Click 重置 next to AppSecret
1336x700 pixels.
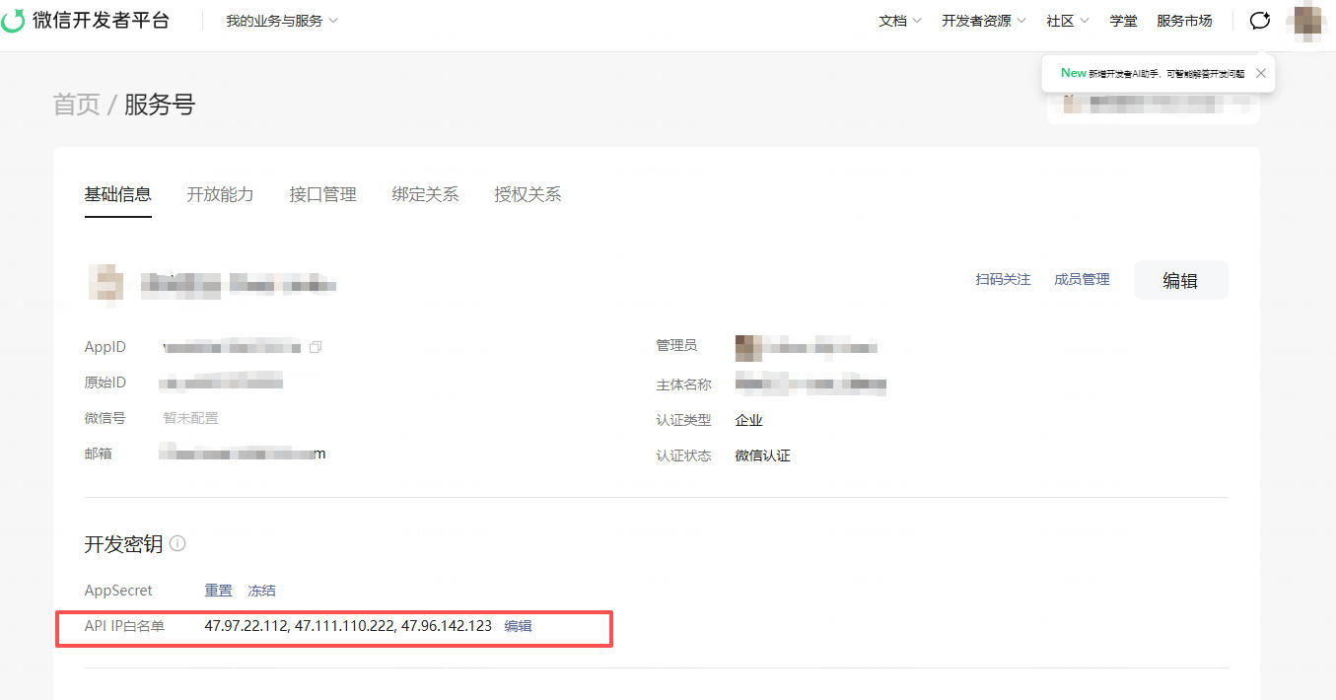(219, 591)
